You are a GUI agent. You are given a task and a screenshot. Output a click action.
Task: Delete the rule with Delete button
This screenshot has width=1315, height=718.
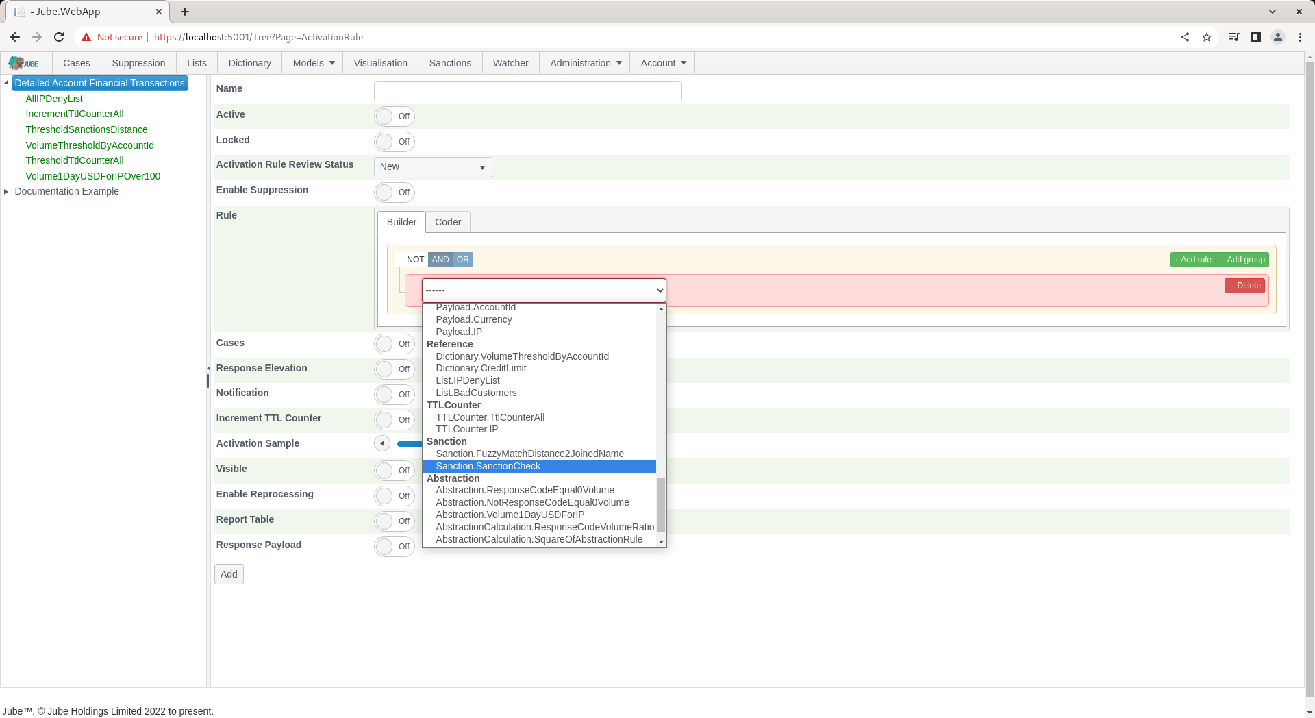[x=1244, y=286]
